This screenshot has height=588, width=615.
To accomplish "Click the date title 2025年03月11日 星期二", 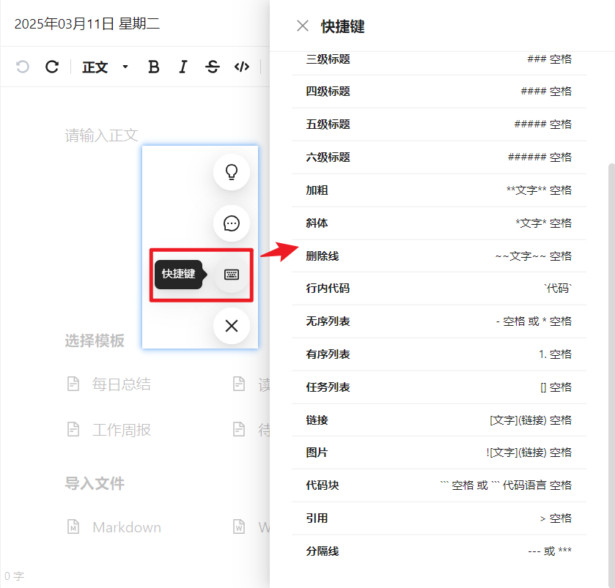I will tap(87, 23).
